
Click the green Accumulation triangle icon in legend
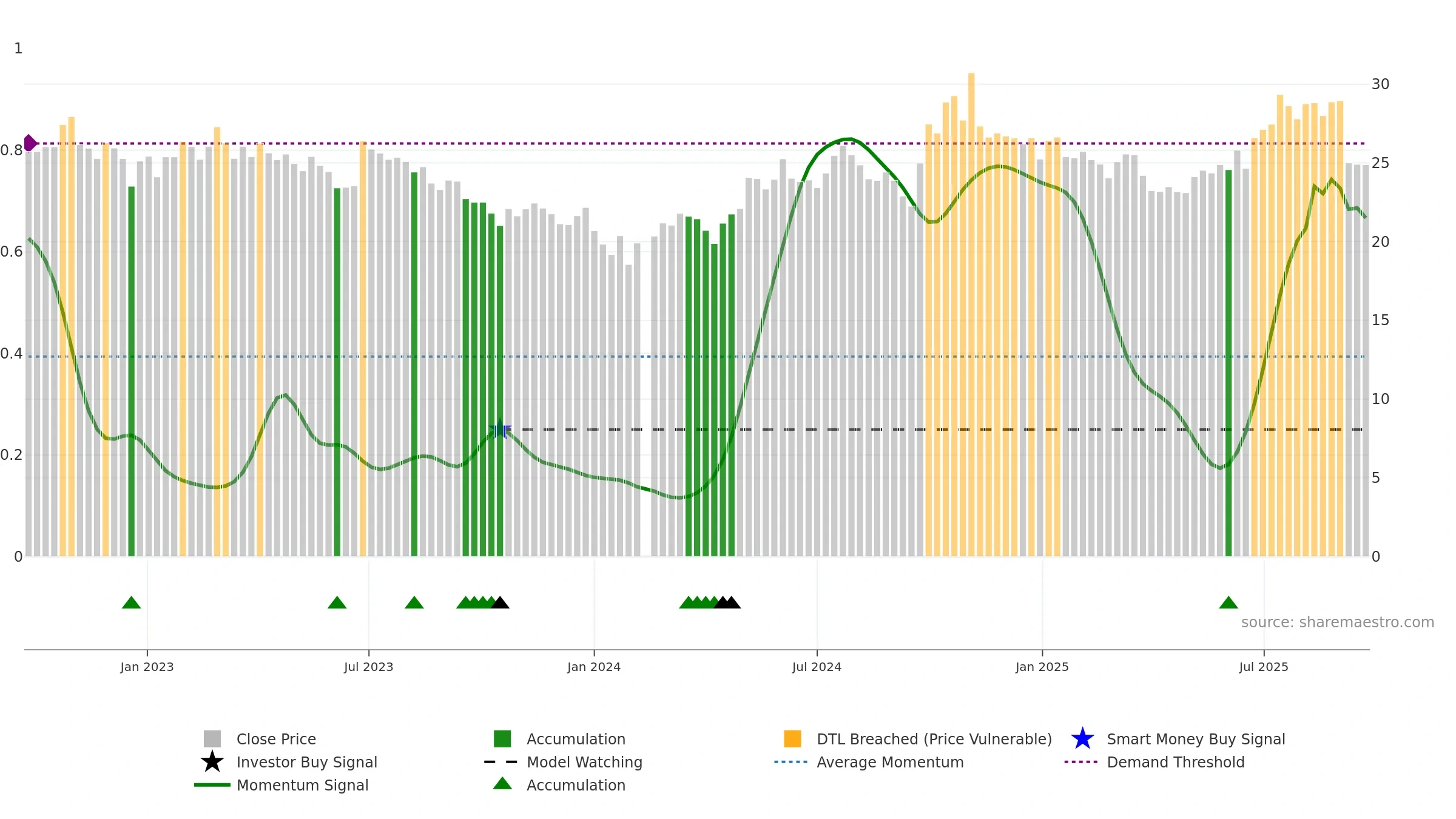[x=502, y=784]
